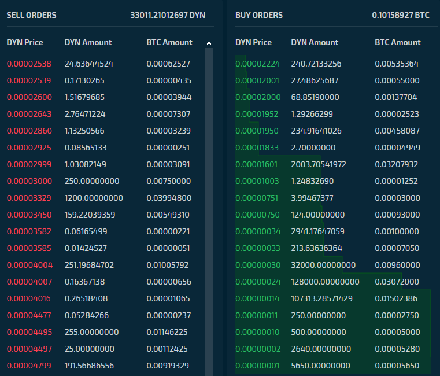Viewport: 440px width, 376px height.
Task: Select sell order at price 0.00004477
Action: [105, 315]
